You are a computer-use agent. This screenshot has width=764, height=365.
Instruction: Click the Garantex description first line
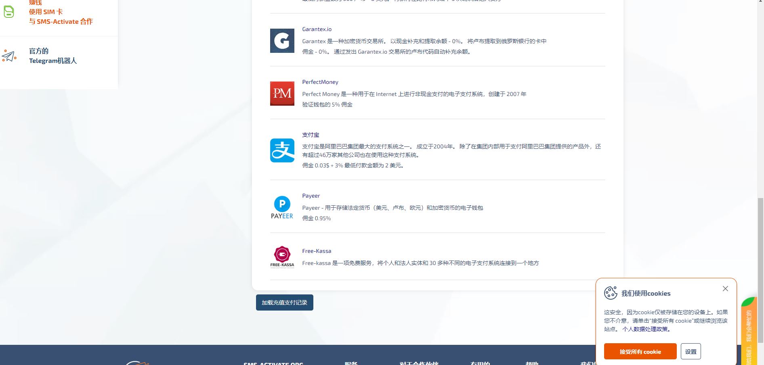424,41
